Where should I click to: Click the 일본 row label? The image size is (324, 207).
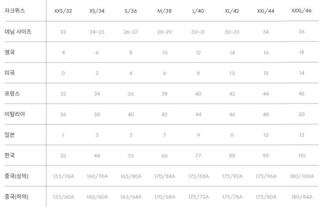pos(10,135)
